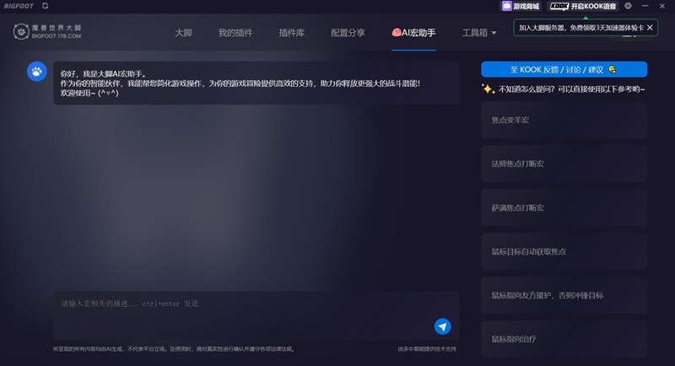
Task: Switch to the 大脚 tab
Action: point(183,33)
